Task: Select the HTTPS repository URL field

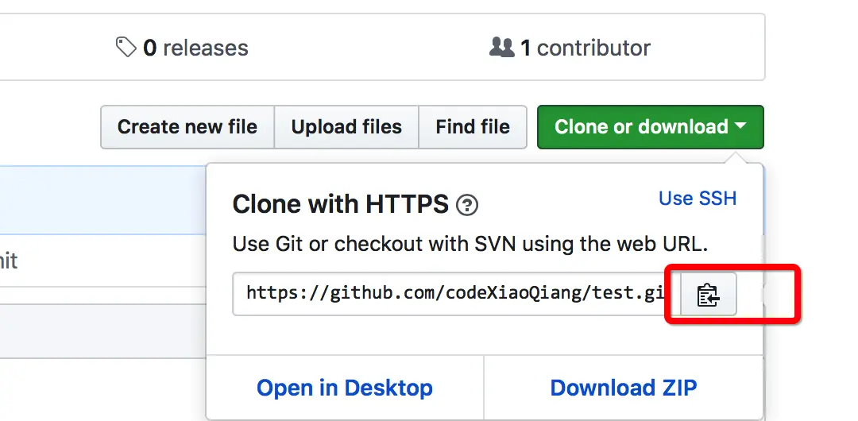Action: (x=453, y=293)
